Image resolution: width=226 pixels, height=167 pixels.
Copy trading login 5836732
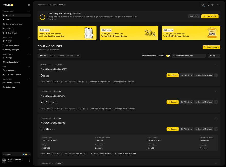click(84, 154)
